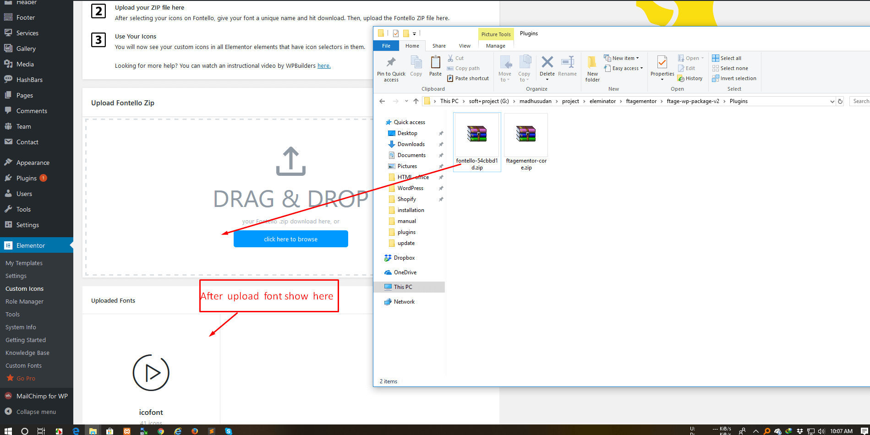This screenshot has height=435, width=870.
Task: Go up one folder with the up arrow
Action: click(x=416, y=101)
